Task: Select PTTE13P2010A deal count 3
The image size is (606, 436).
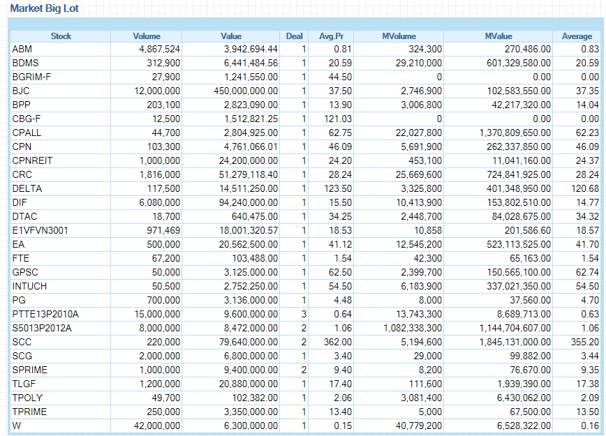Action: 304,314
